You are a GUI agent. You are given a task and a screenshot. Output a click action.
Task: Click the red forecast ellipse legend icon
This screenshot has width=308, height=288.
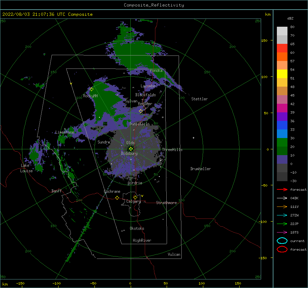pyautogui.click(x=282, y=249)
